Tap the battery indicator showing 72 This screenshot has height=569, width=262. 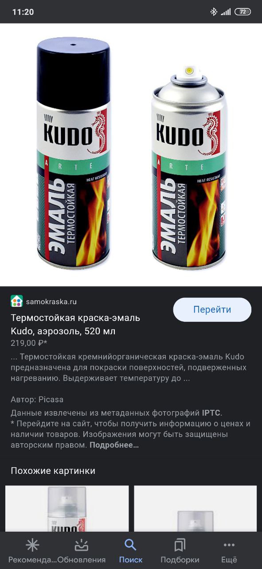tap(242, 12)
